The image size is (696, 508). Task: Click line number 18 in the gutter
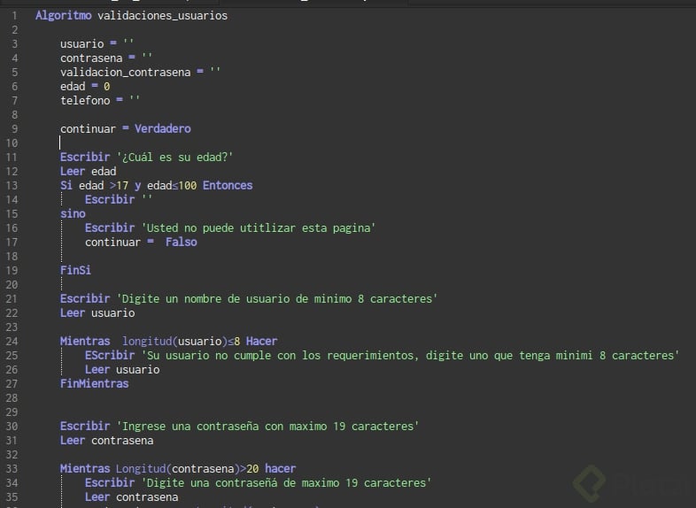point(12,257)
